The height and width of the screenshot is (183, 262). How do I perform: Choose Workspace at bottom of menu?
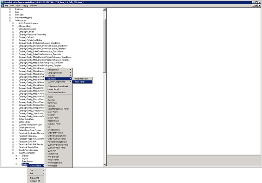[x=58, y=166]
